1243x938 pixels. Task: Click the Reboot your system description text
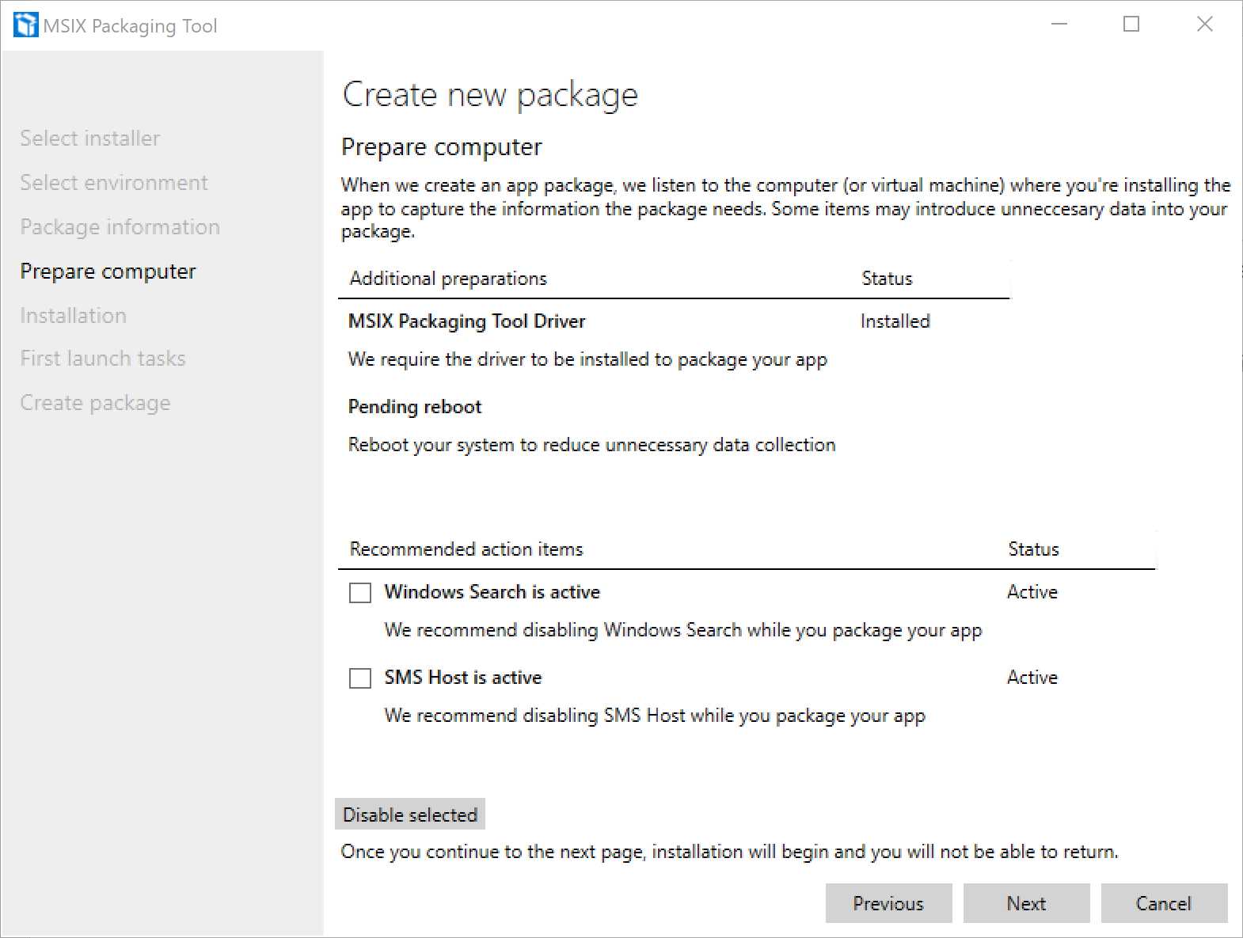point(592,445)
